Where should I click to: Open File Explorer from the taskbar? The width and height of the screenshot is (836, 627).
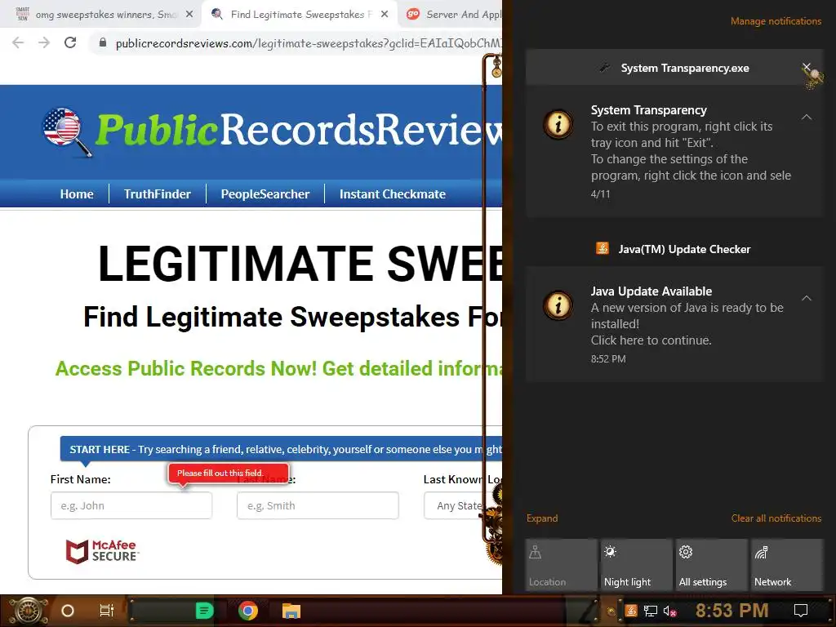(x=291, y=611)
